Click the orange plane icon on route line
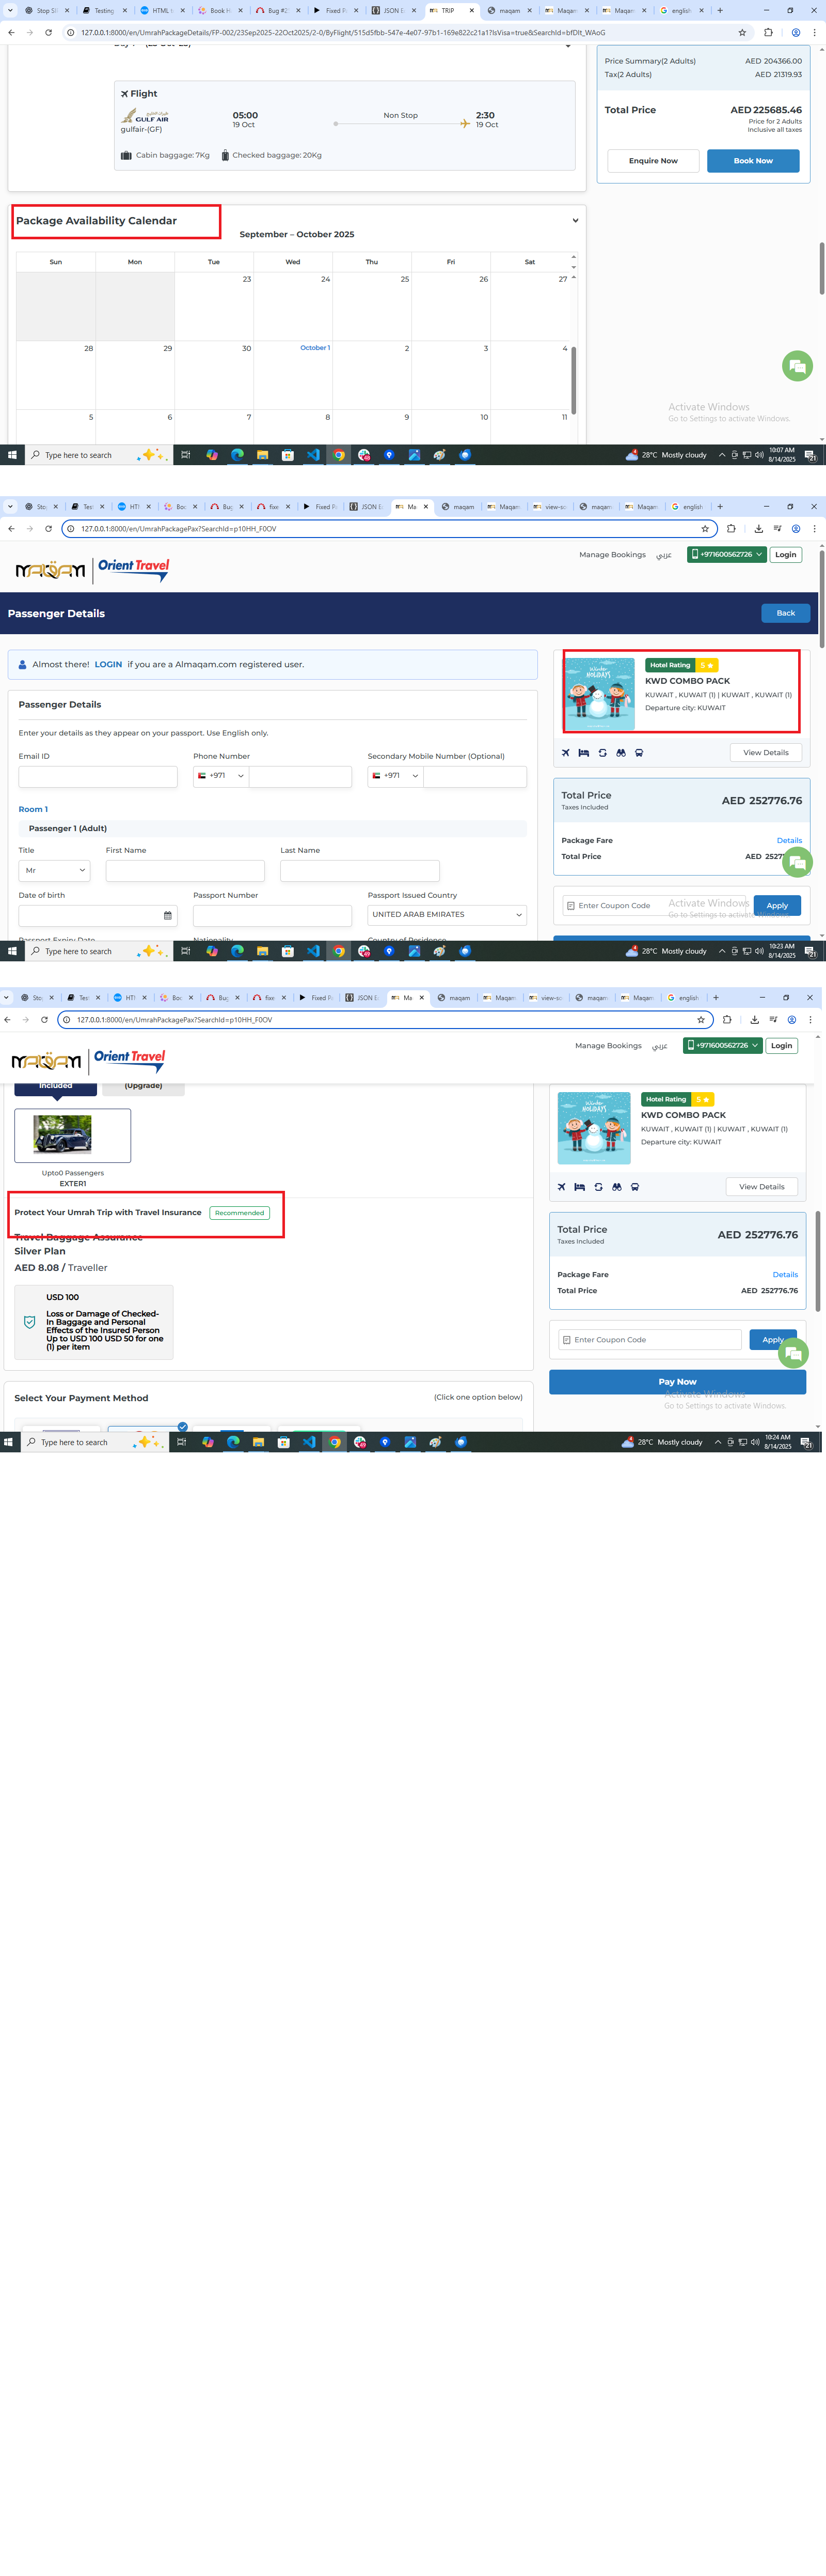 [465, 124]
